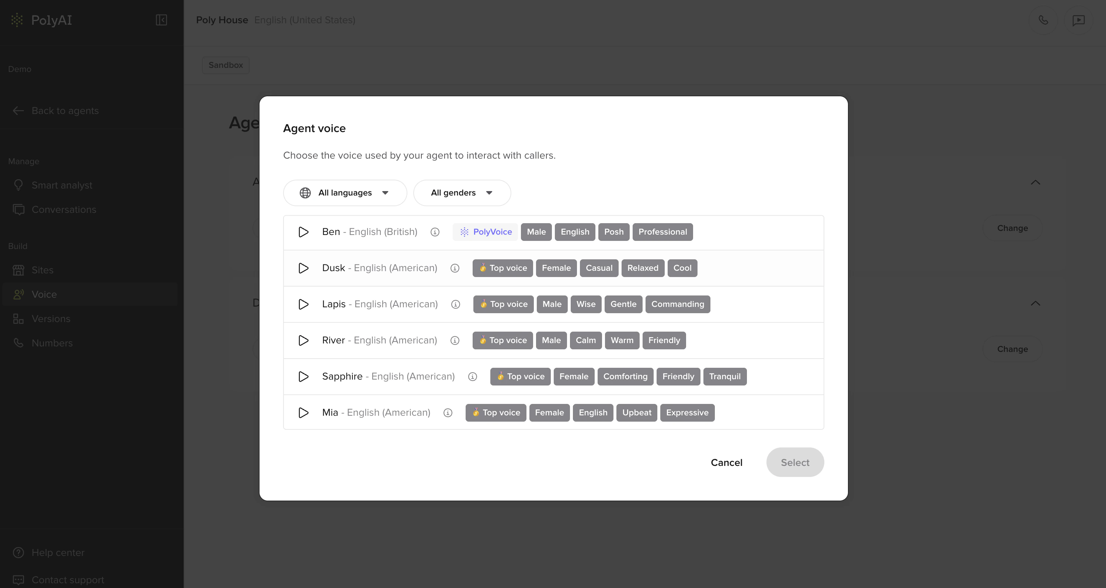1106x588 pixels.
Task: Open the Help center
Action: 58,552
